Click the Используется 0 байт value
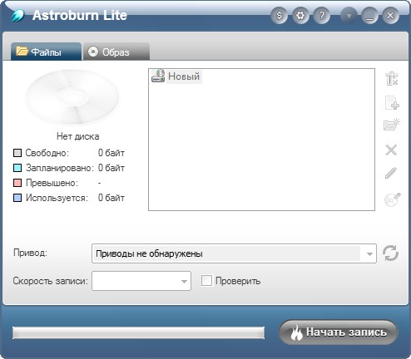 [111, 198]
